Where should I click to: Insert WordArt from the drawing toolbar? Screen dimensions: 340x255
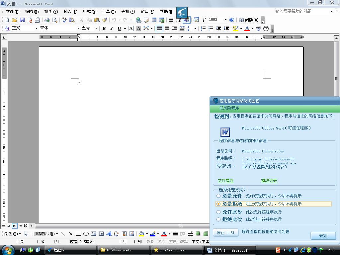click(109, 233)
